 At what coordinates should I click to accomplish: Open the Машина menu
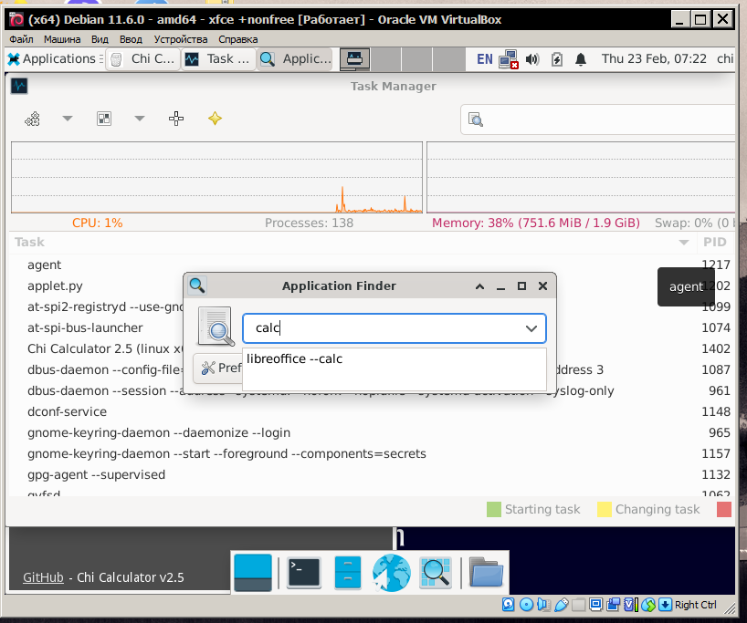tap(62, 39)
